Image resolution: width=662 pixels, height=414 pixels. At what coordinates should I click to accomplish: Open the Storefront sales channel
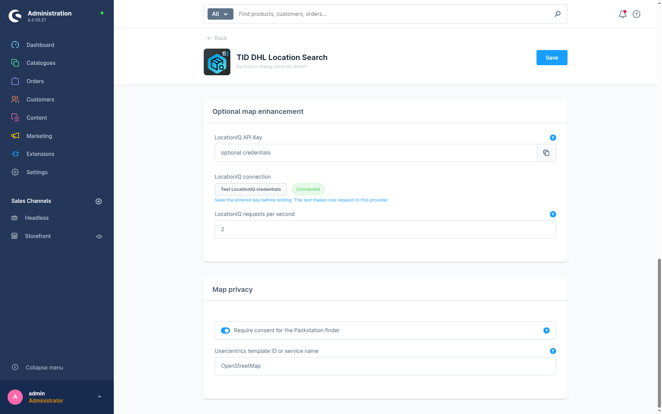[38, 236]
